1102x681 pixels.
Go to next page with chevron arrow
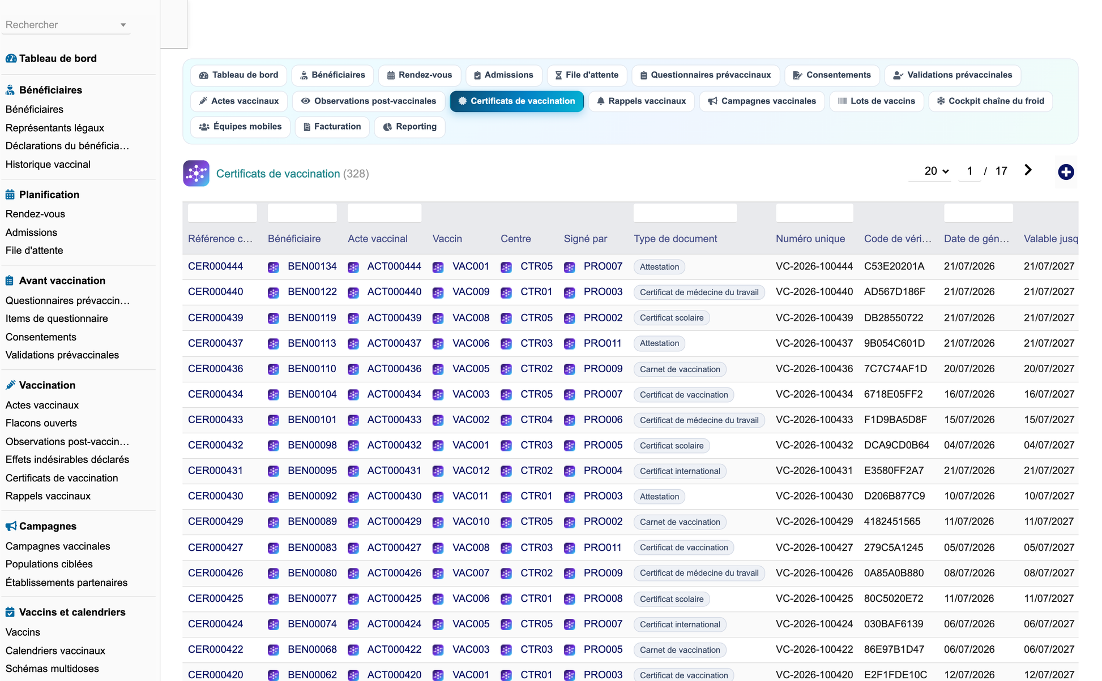(x=1028, y=170)
